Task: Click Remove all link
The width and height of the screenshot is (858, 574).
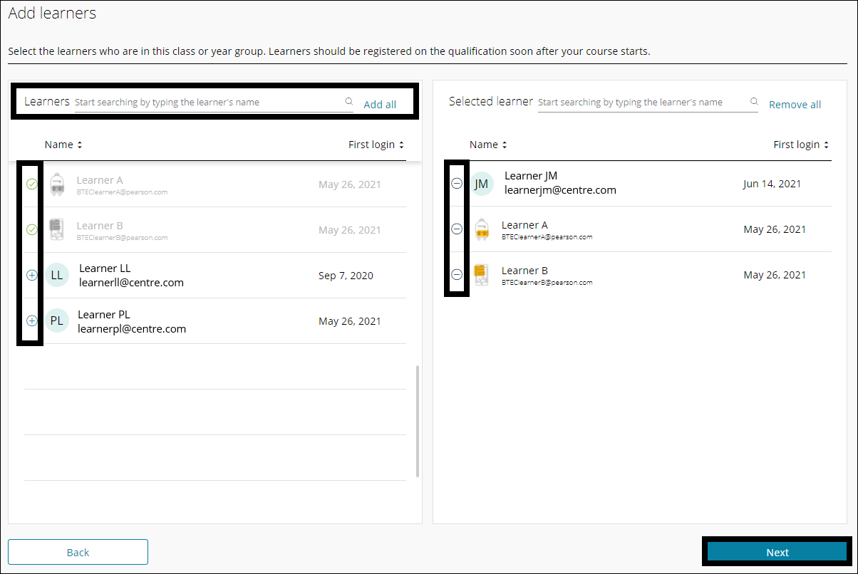Action: pos(795,105)
